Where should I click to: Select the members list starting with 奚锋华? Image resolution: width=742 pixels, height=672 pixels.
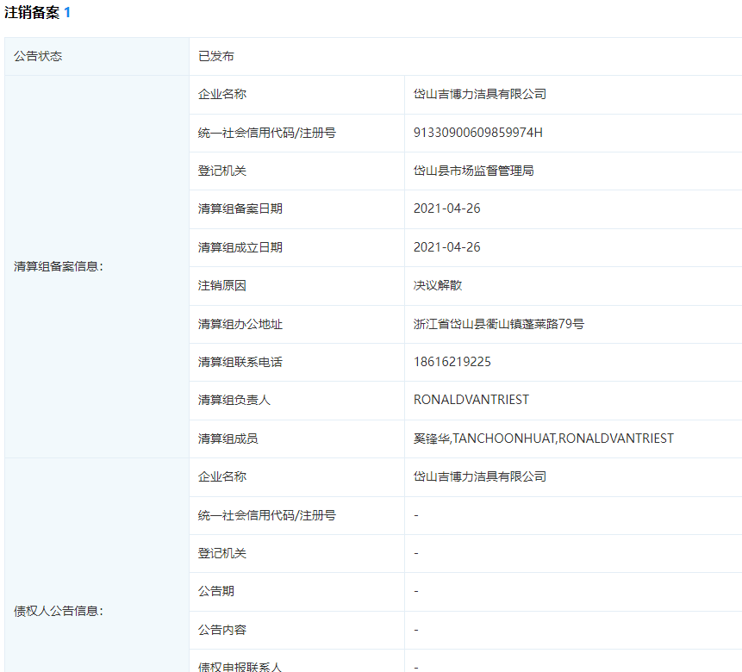pyautogui.click(x=543, y=439)
